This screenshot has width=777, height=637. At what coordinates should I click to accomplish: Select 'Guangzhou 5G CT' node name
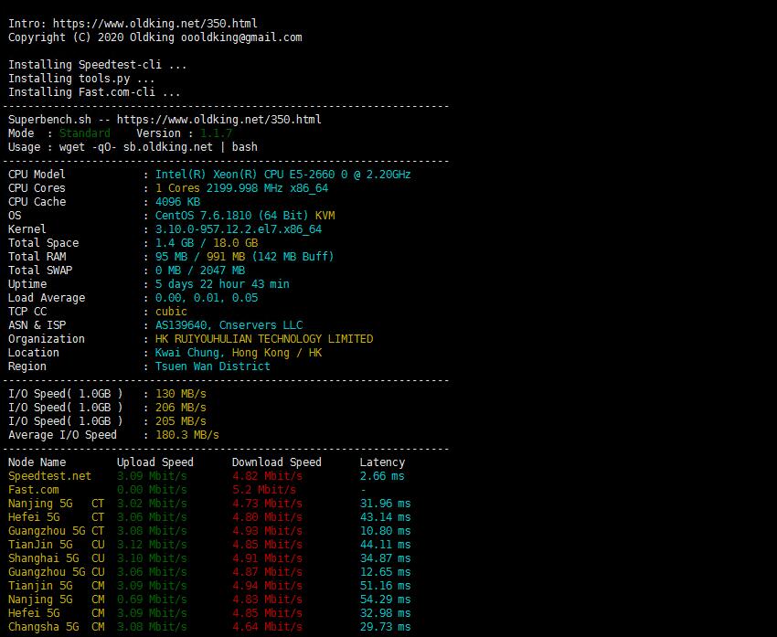56,531
